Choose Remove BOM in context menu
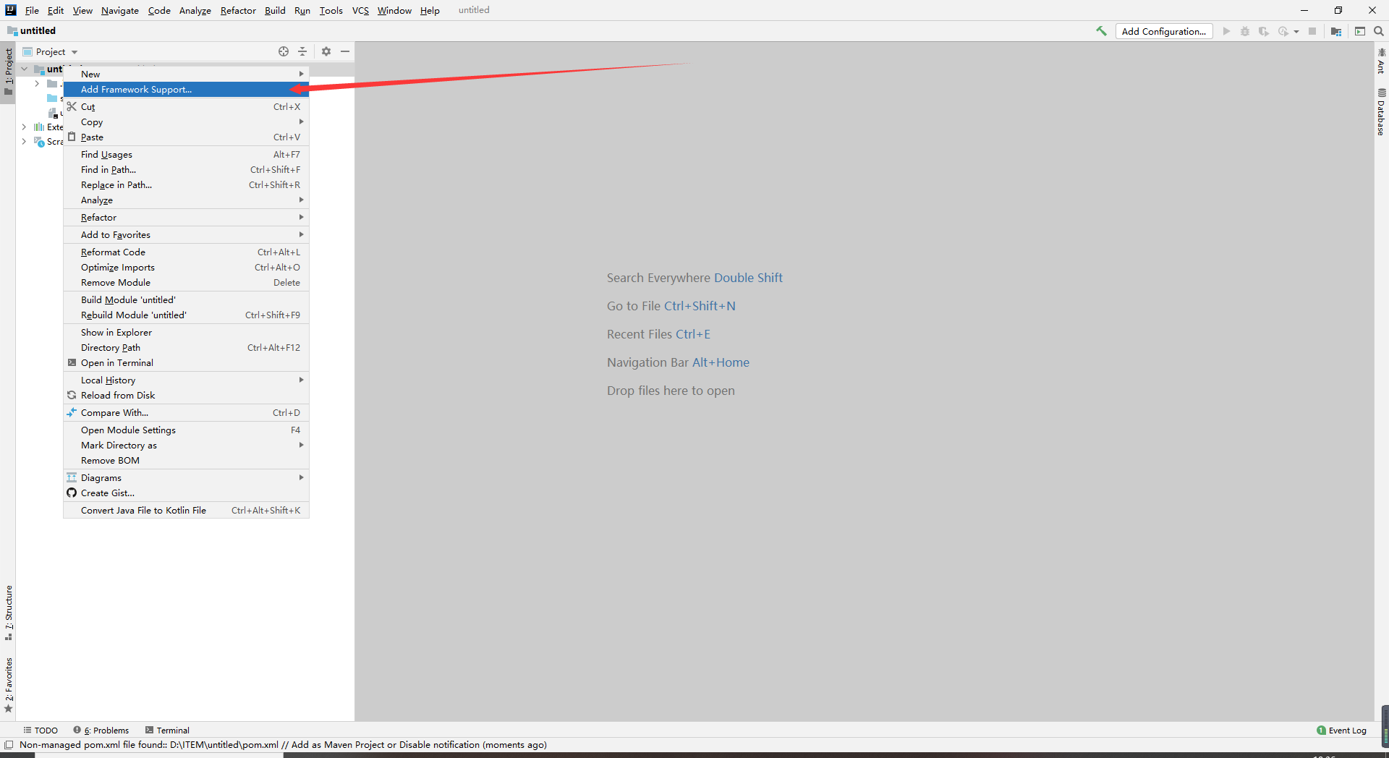 [x=186, y=460]
